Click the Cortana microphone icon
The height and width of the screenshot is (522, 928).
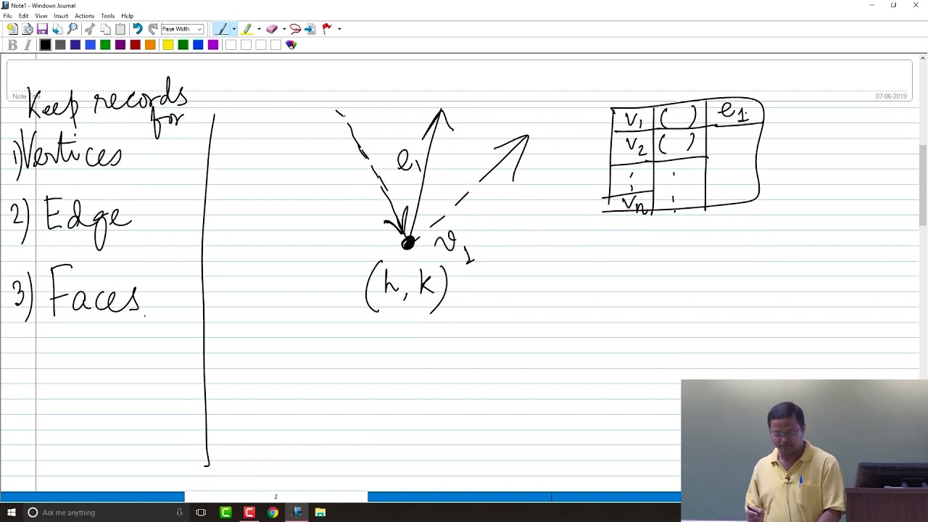pos(179,513)
